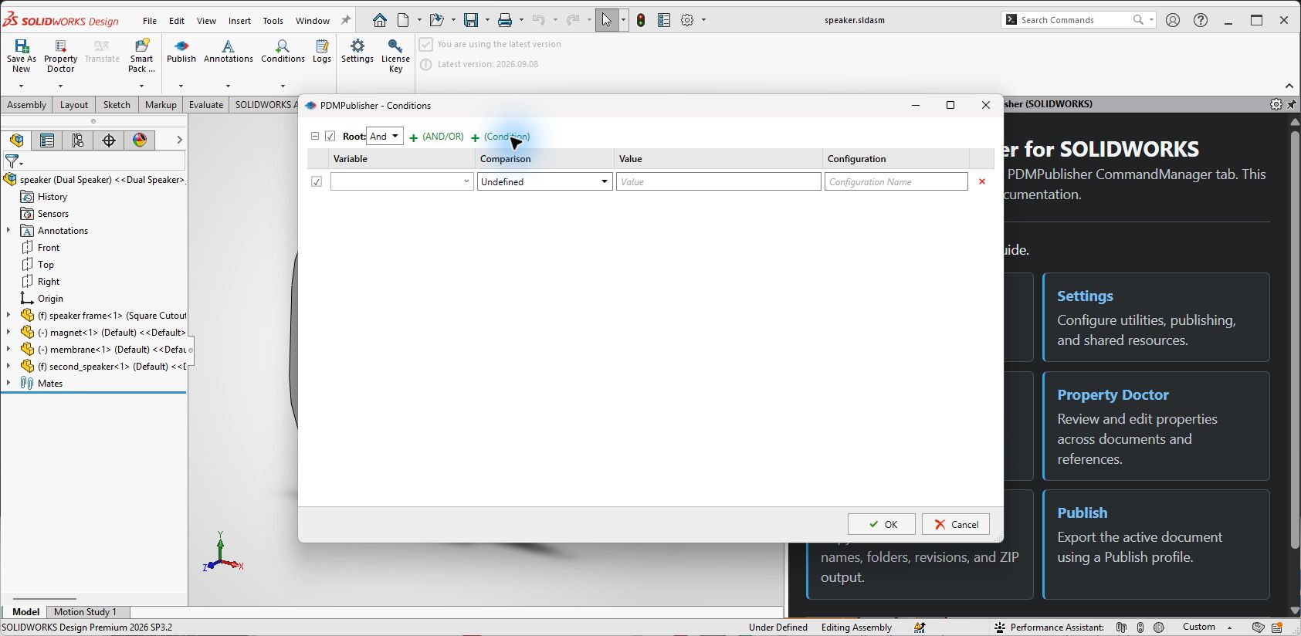This screenshot has height=636, width=1301.
Task: Expand the Annotations tree node
Action: point(8,230)
